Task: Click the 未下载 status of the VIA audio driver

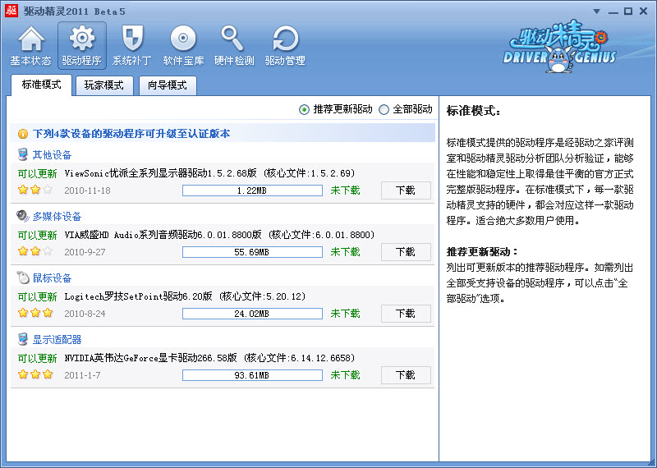Action: coord(345,252)
